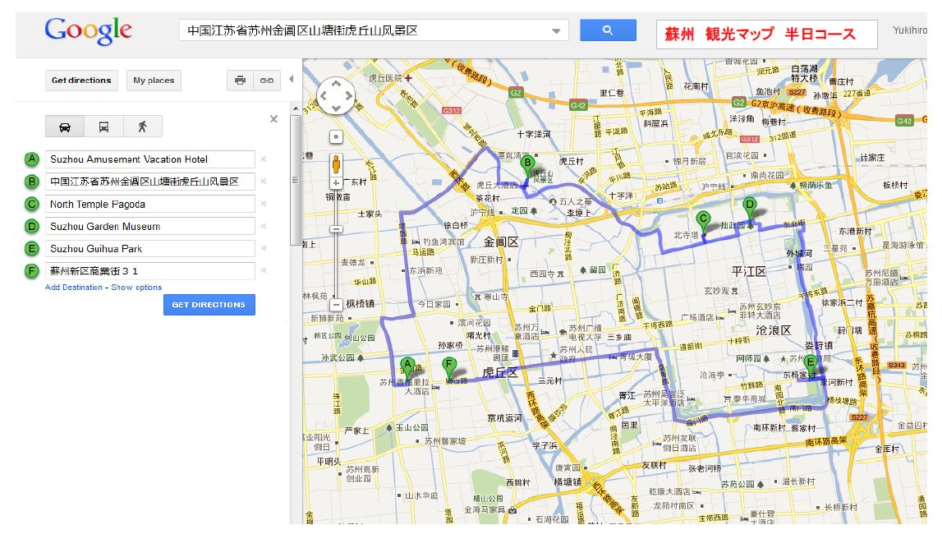Remove Suzhou Guihua Park destination
This screenshot has height=548, width=942.
[x=263, y=248]
